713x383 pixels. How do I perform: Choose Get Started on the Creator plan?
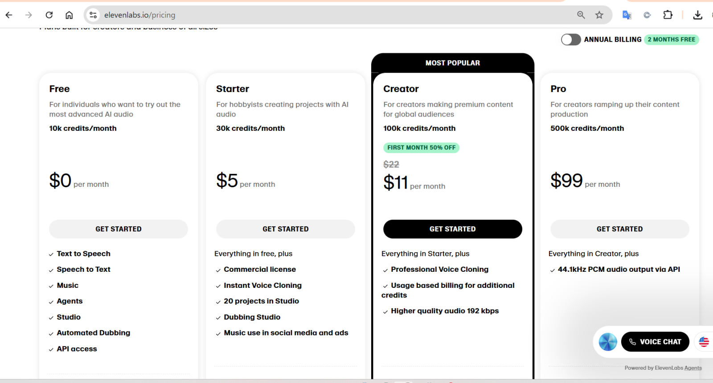point(452,229)
